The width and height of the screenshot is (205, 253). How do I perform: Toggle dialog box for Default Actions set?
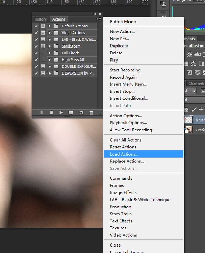pos(43,26)
